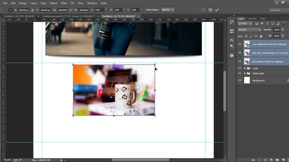Open the Image menu
Image resolution: width=289 pixels, height=162 pixels.
click(23, 3)
